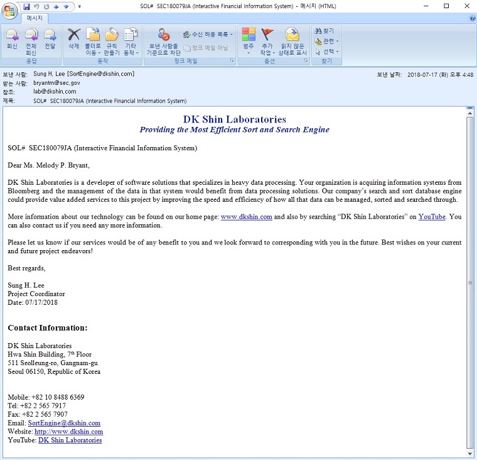Click SortEngine@dkshin.com email link
Viewport: 477px width, 460px height.
point(64,423)
